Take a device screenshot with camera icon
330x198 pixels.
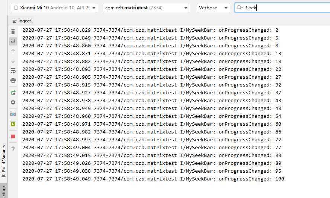[x=13, y=114]
